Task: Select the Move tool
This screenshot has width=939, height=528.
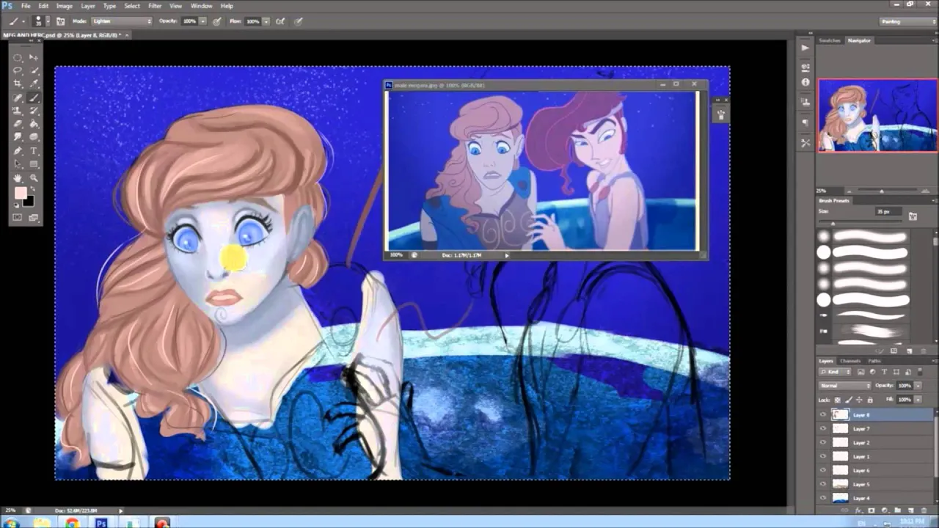Action: pyautogui.click(x=34, y=57)
